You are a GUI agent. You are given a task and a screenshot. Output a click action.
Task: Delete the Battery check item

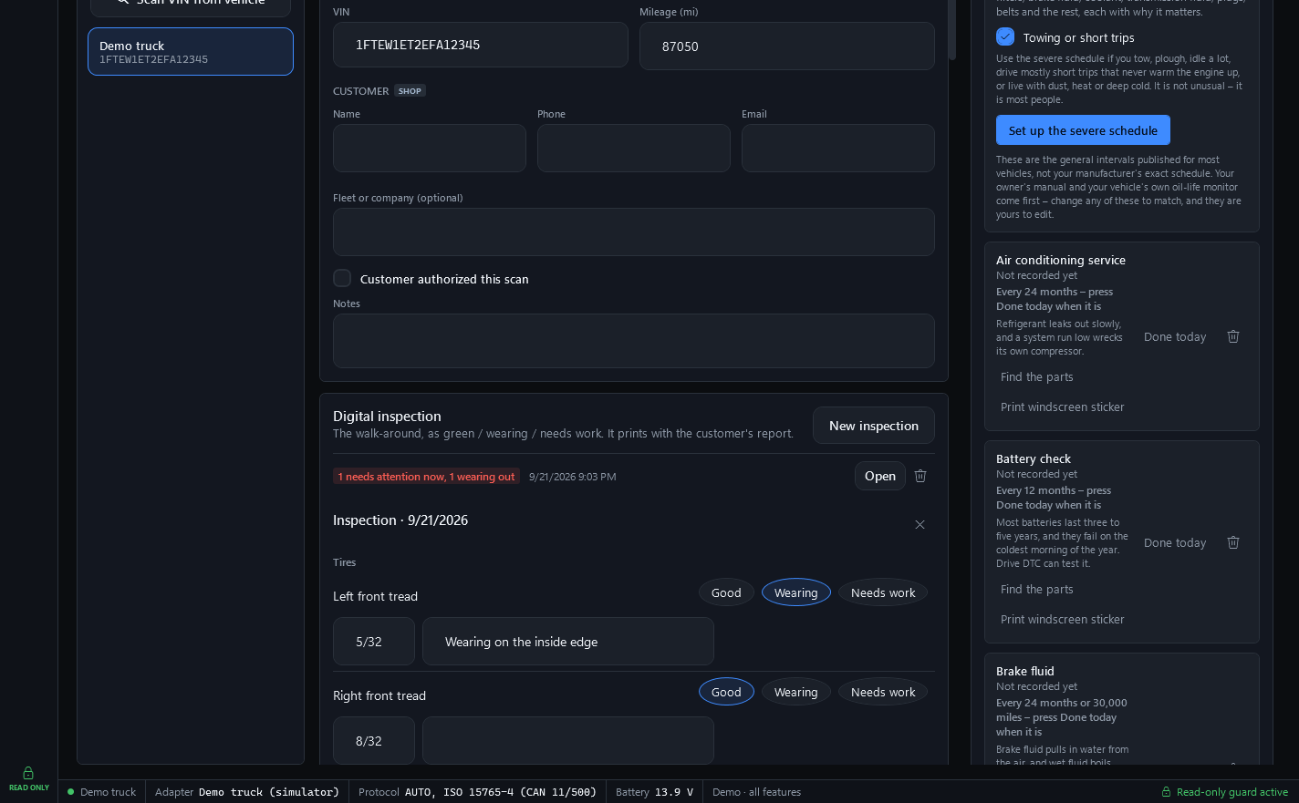pyautogui.click(x=1233, y=542)
